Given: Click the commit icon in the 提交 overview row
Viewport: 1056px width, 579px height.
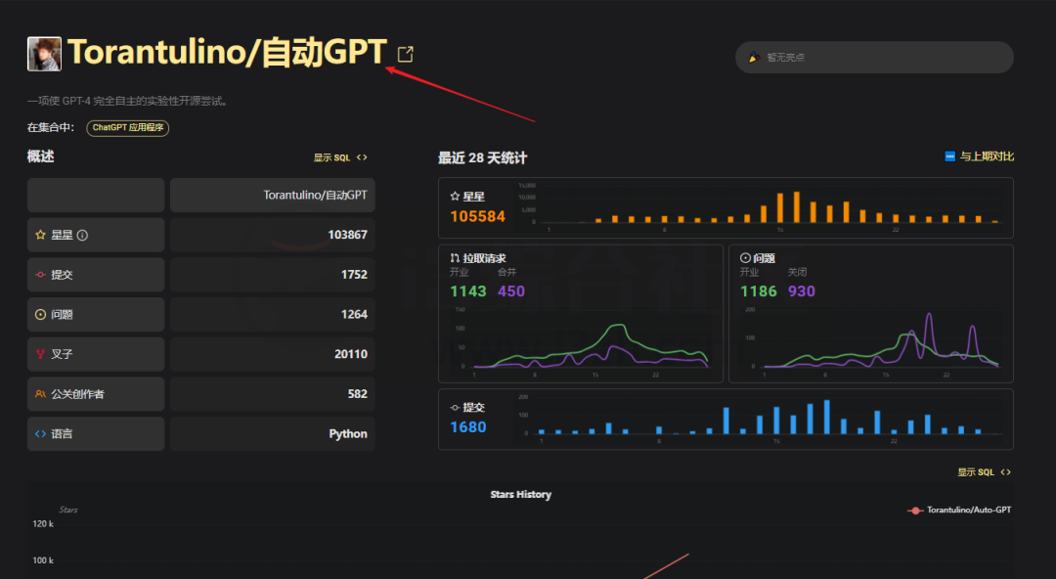Looking at the screenshot, I should pos(40,274).
